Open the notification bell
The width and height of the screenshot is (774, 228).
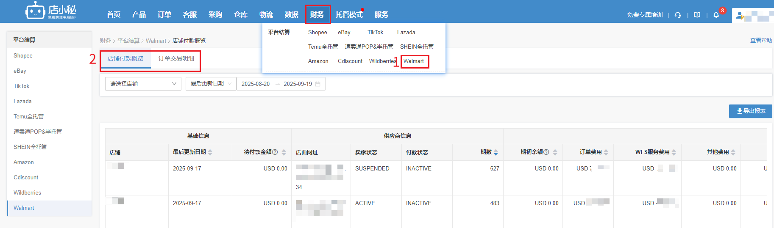click(716, 15)
